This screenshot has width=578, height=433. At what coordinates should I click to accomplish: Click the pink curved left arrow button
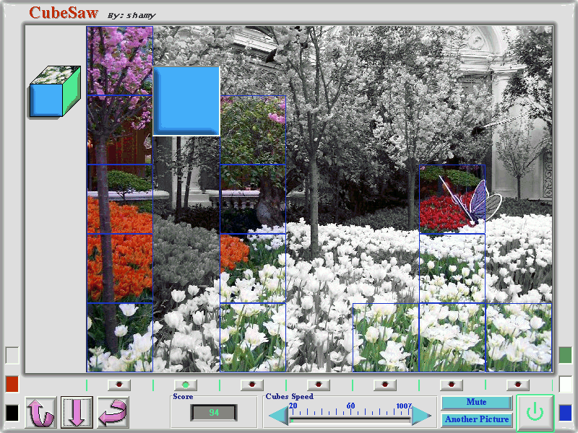tap(113, 412)
